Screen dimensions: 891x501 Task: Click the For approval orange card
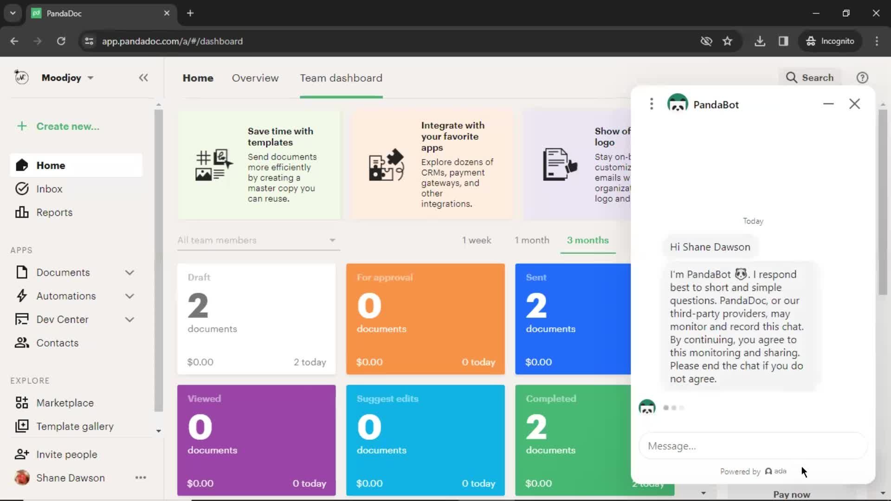[x=425, y=319]
